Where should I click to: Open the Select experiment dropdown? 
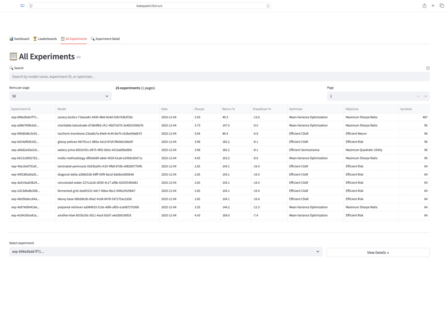point(166,252)
